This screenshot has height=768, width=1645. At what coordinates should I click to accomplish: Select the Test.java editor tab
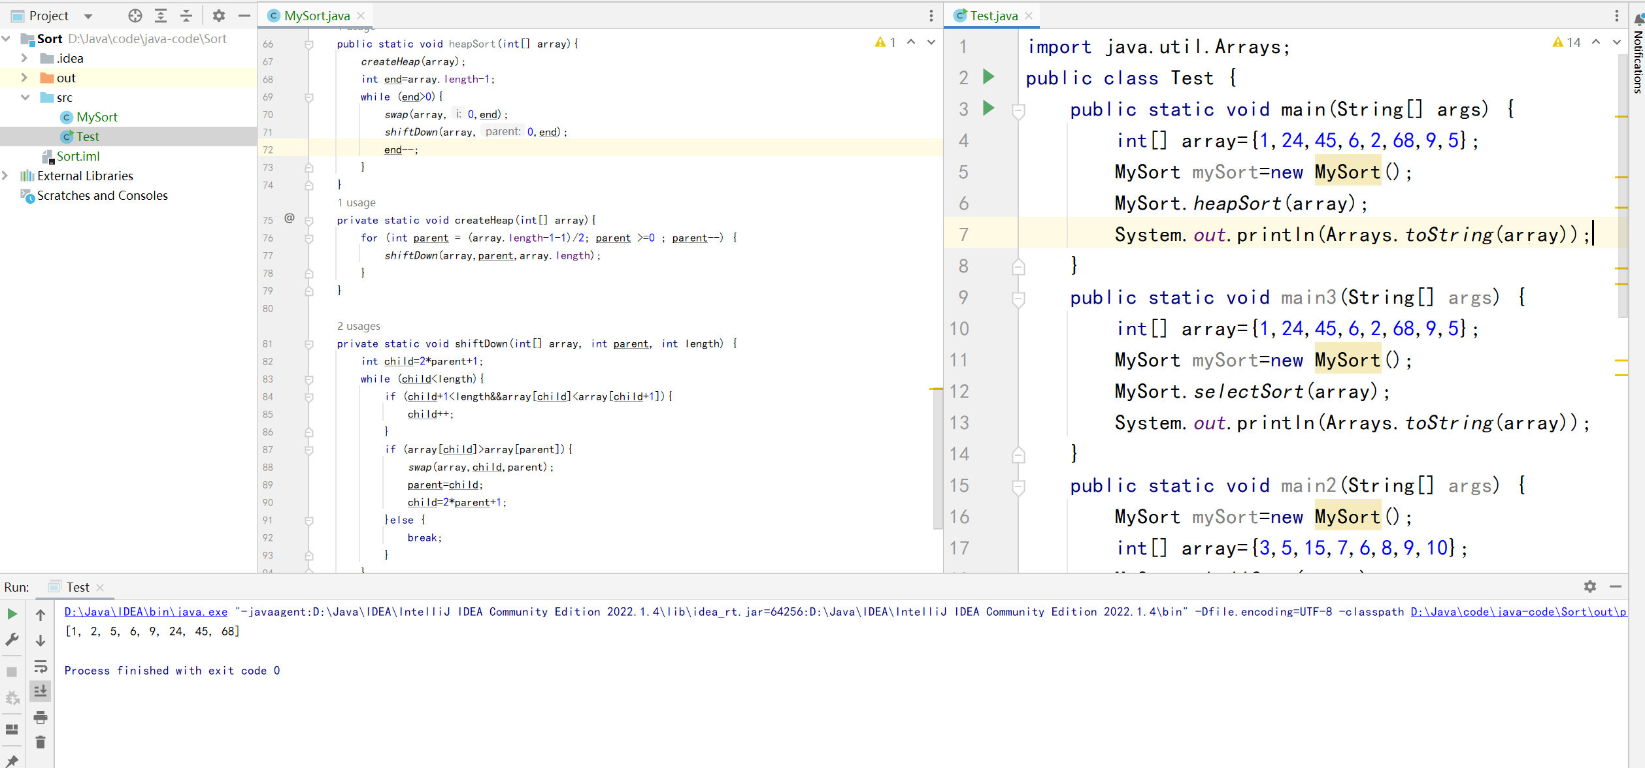993,16
